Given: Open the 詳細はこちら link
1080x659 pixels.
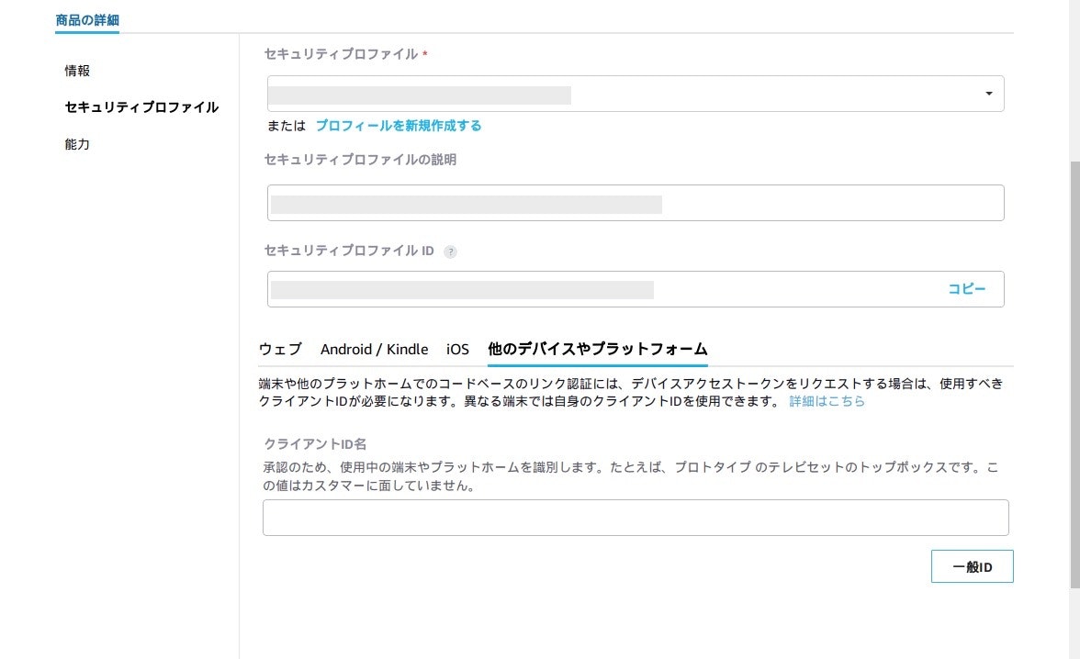Looking at the screenshot, I should 827,401.
